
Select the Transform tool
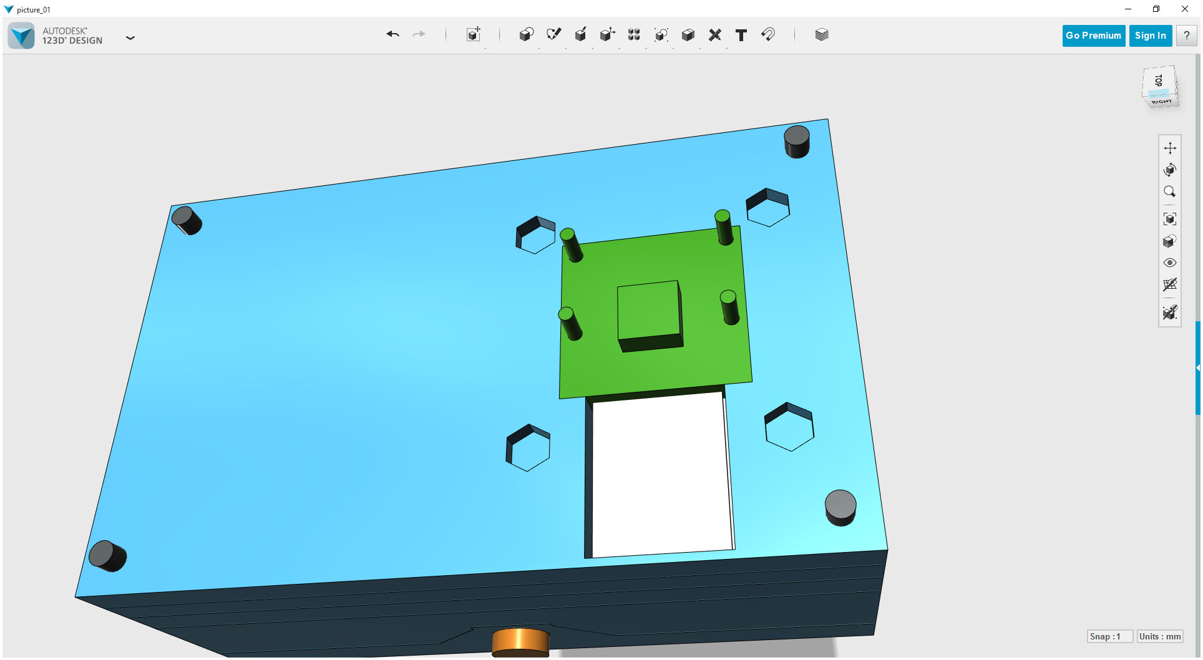473,35
